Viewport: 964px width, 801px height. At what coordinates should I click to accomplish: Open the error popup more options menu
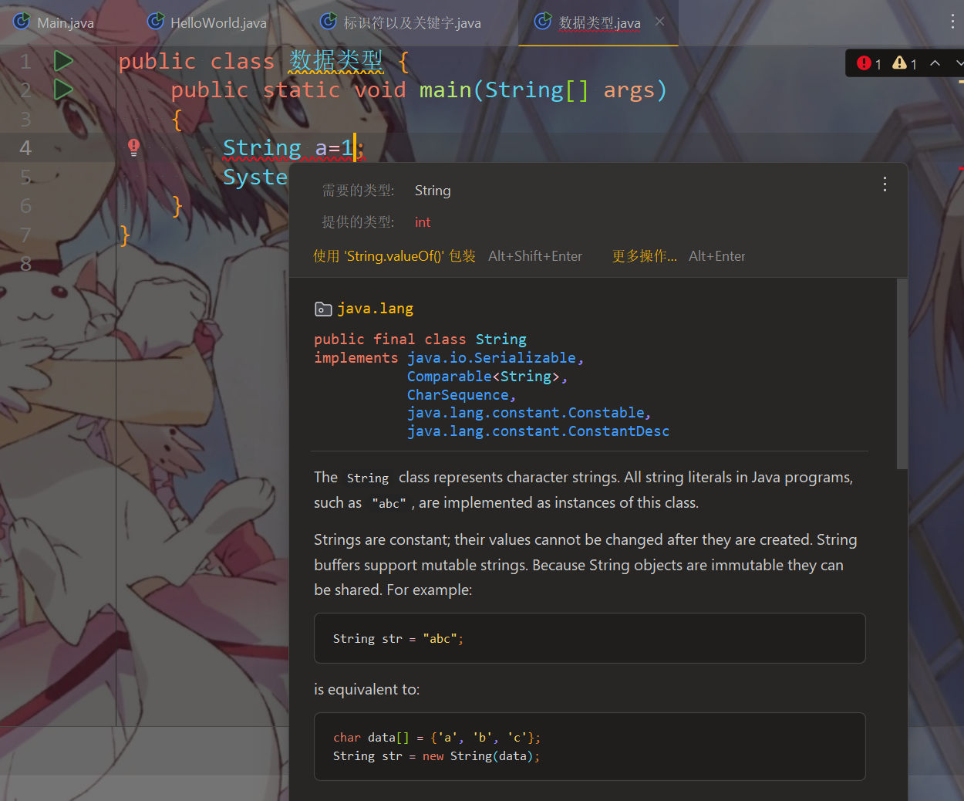(x=885, y=184)
